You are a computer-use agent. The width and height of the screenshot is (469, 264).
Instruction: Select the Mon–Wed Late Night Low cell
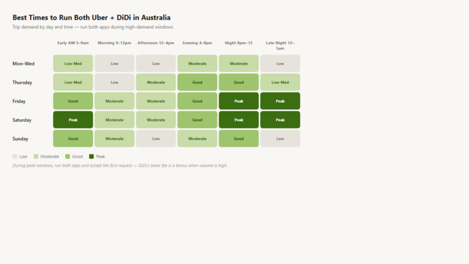point(280,64)
